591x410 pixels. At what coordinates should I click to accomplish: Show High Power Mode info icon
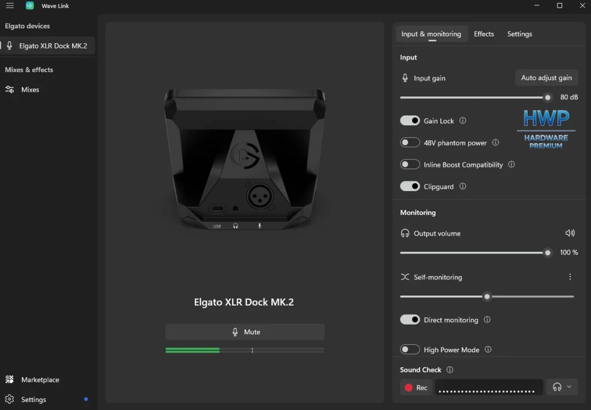488,349
